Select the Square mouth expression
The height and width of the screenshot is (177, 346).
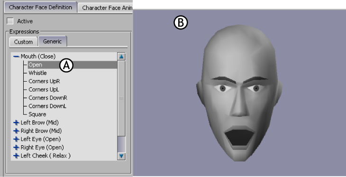[37, 114]
